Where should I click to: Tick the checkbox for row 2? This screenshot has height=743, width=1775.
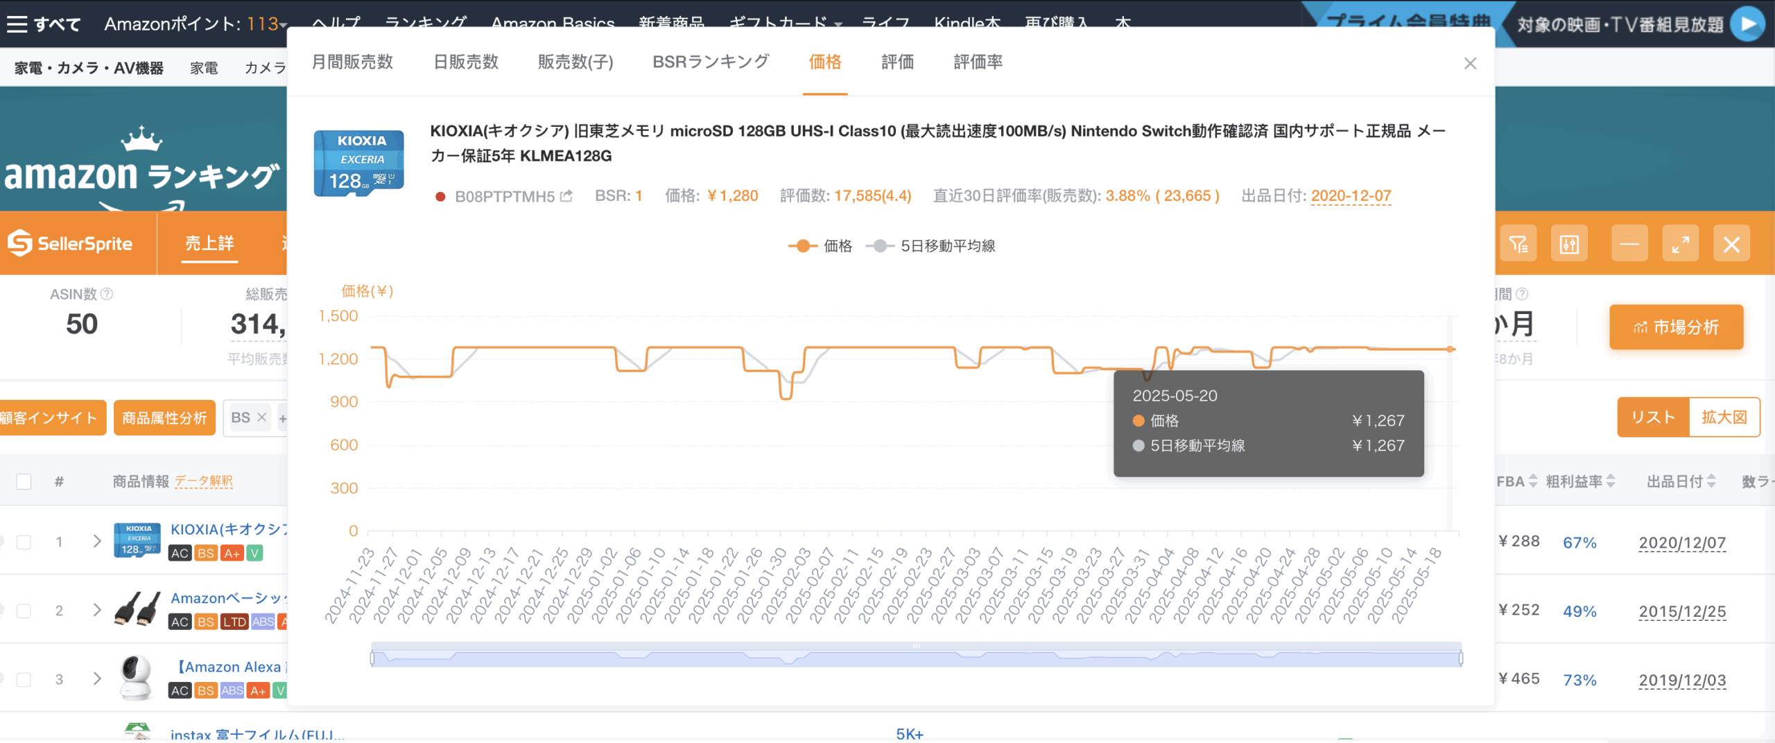click(24, 611)
